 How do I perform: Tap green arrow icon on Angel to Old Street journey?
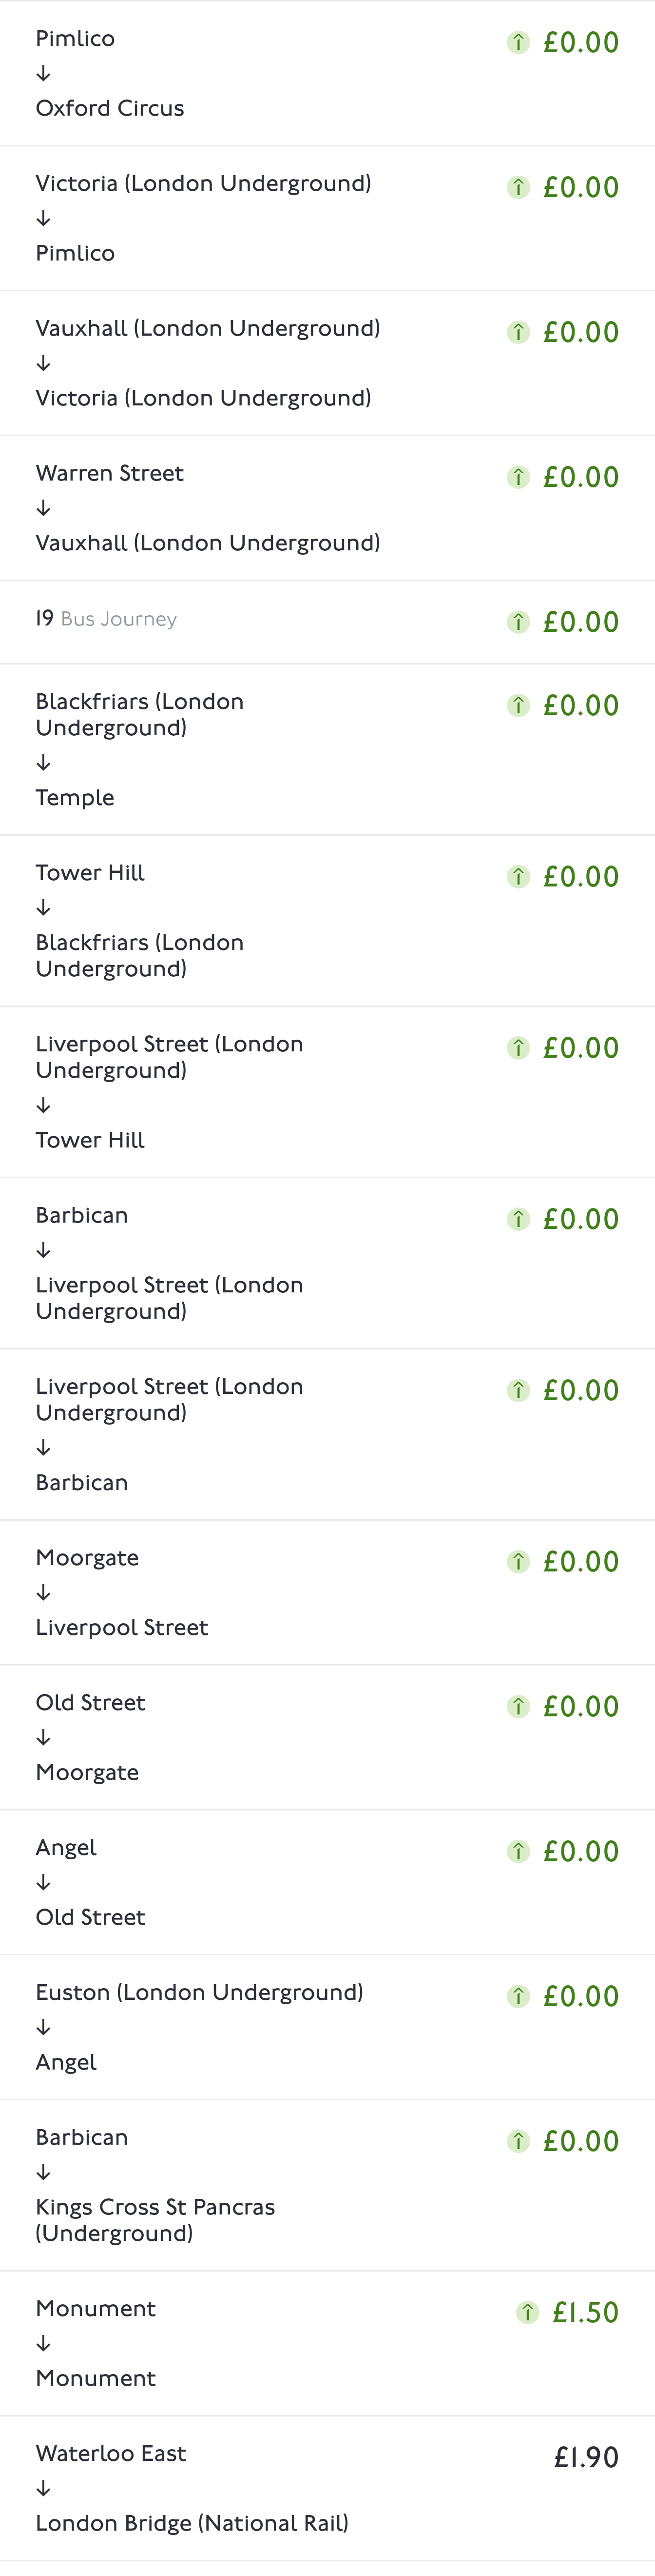coord(518,1851)
